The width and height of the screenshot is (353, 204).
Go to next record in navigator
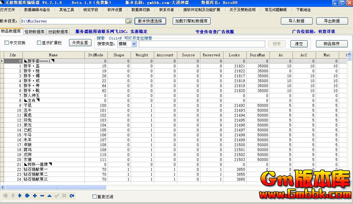20,196
